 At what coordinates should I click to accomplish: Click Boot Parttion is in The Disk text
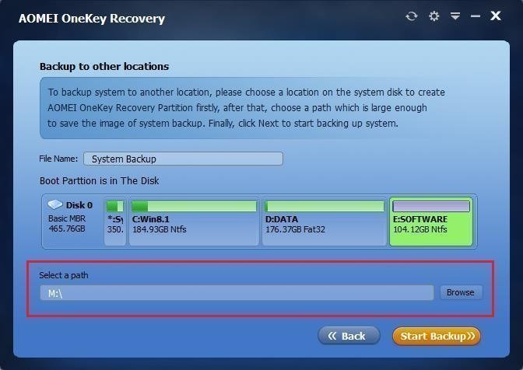click(x=99, y=181)
